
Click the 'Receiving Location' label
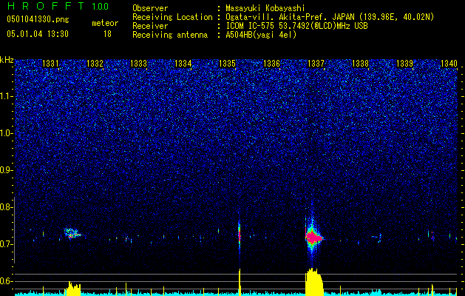coord(172,17)
